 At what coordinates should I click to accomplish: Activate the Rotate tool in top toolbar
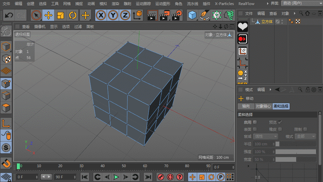tap(73, 15)
